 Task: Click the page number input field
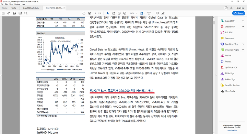[x=95, y=13]
